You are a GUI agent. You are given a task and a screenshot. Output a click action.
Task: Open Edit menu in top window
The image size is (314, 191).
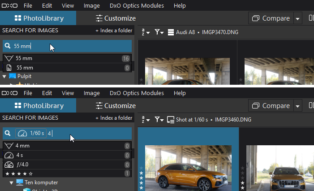click(x=47, y=6)
